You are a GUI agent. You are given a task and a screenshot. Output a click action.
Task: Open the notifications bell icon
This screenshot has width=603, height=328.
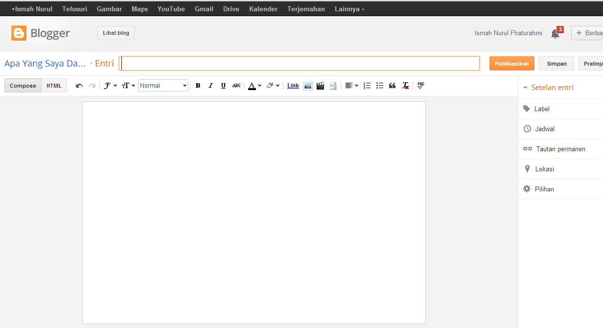tap(555, 33)
